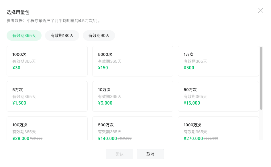This screenshot has height=167, width=271.
Task: Choose the 50万次 package priced ¥15,000
Action: (218, 96)
